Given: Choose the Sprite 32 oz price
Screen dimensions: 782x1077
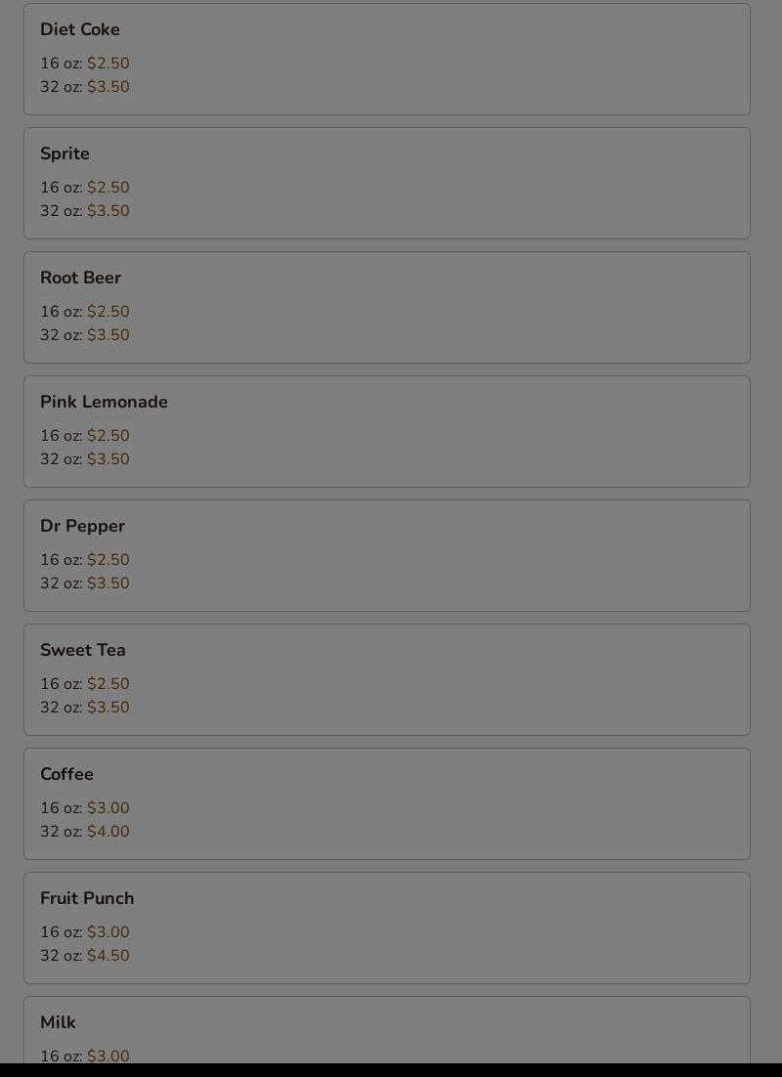Looking at the screenshot, I should click(x=108, y=211).
